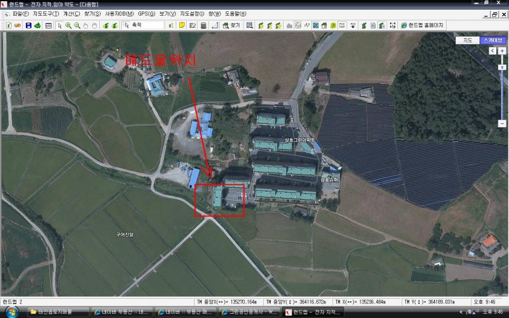Image resolution: width=509 pixels, height=318 pixels.
Task: Click the stair-step scale ruler icon
Action: (215, 25)
